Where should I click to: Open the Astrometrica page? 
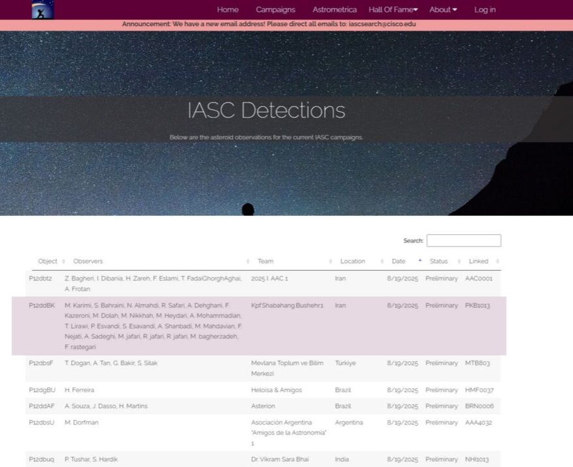[335, 10]
